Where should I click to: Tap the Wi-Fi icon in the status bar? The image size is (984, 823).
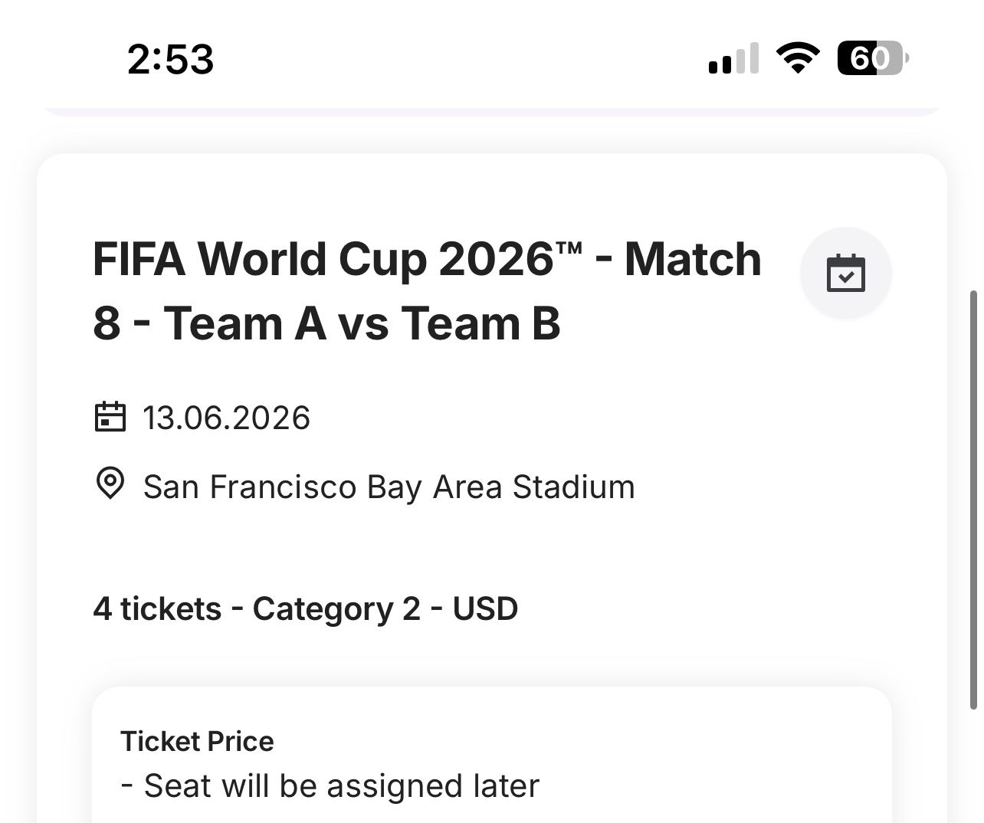coord(795,57)
